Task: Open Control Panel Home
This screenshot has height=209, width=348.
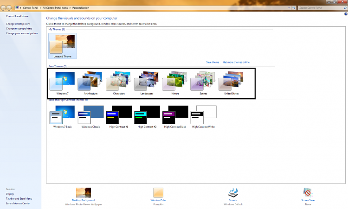Action: click(x=17, y=16)
